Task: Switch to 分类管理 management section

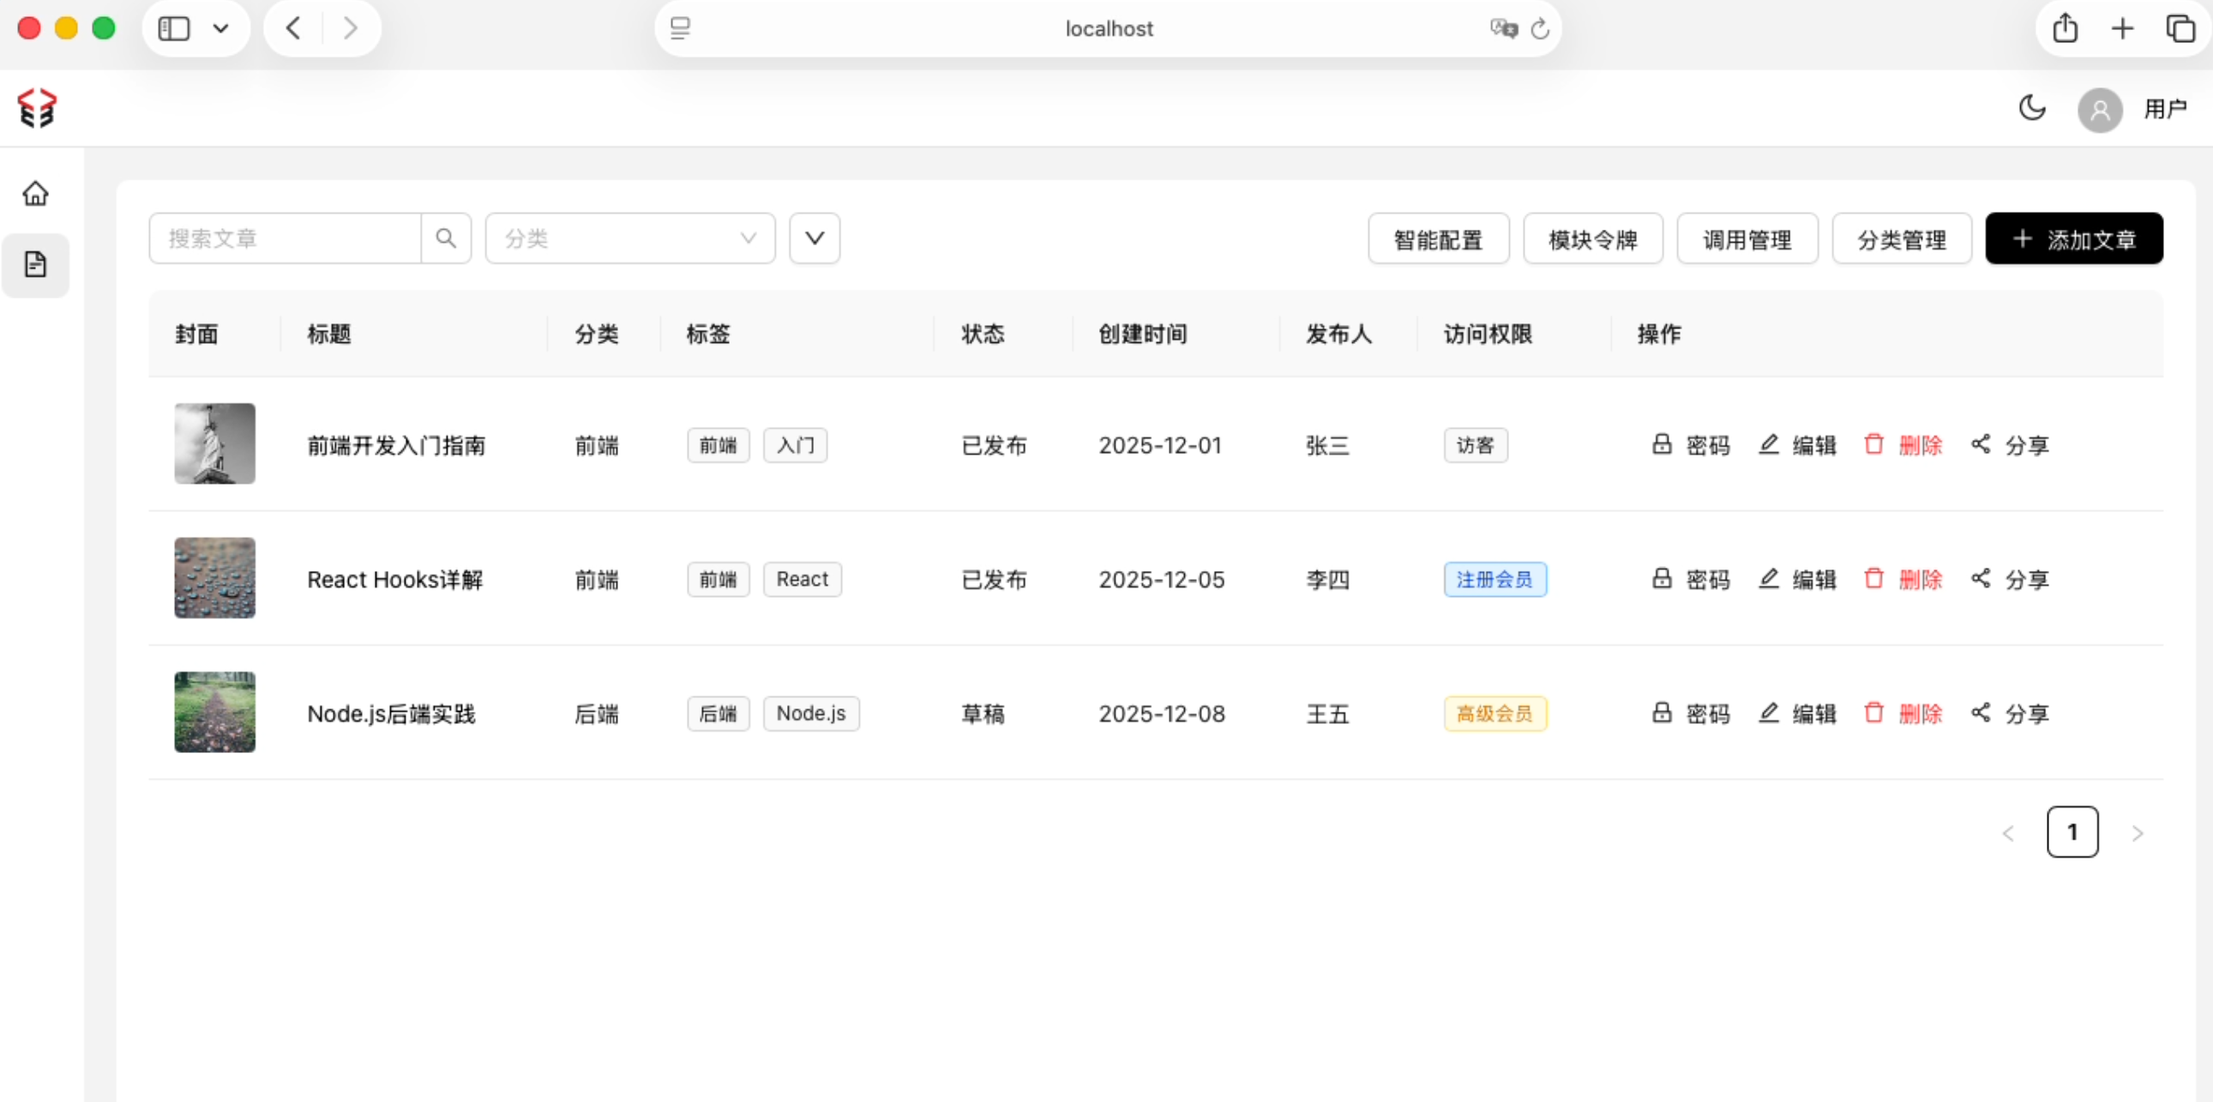Action: [x=1901, y=238]
